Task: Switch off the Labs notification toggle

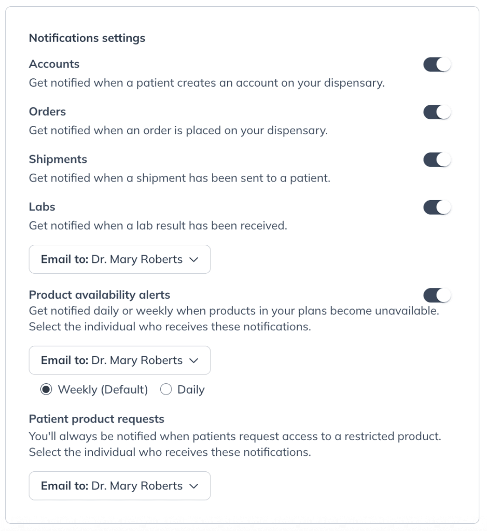Action: click(x=437, y=207)
